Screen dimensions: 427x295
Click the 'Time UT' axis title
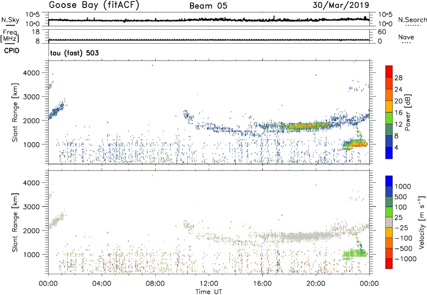(x=209, y=292)
